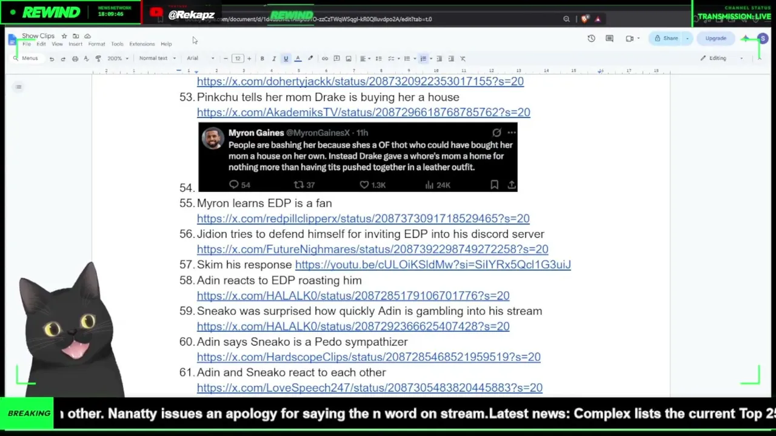Open the text color picker
Image resolution: width=776 pixels, height=436 pixels.
coord(298,59)
